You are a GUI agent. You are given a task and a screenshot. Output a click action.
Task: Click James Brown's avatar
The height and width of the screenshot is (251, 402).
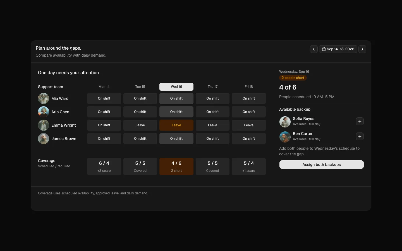pyautogui.click(x=44, y=139)
